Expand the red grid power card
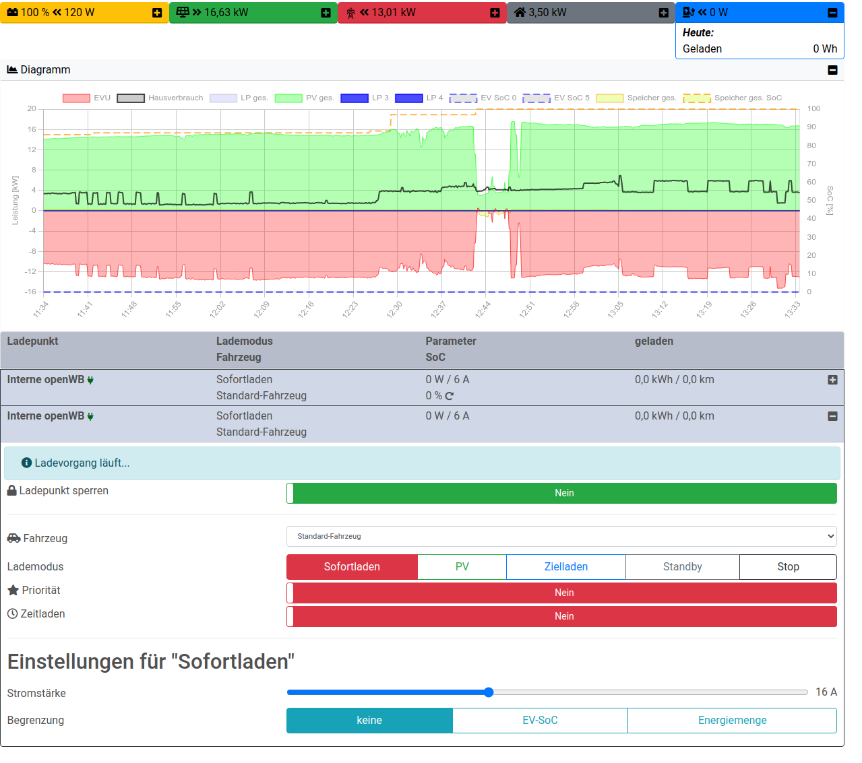Viewport: 862px width, 763px height. [x=495, y=13]
